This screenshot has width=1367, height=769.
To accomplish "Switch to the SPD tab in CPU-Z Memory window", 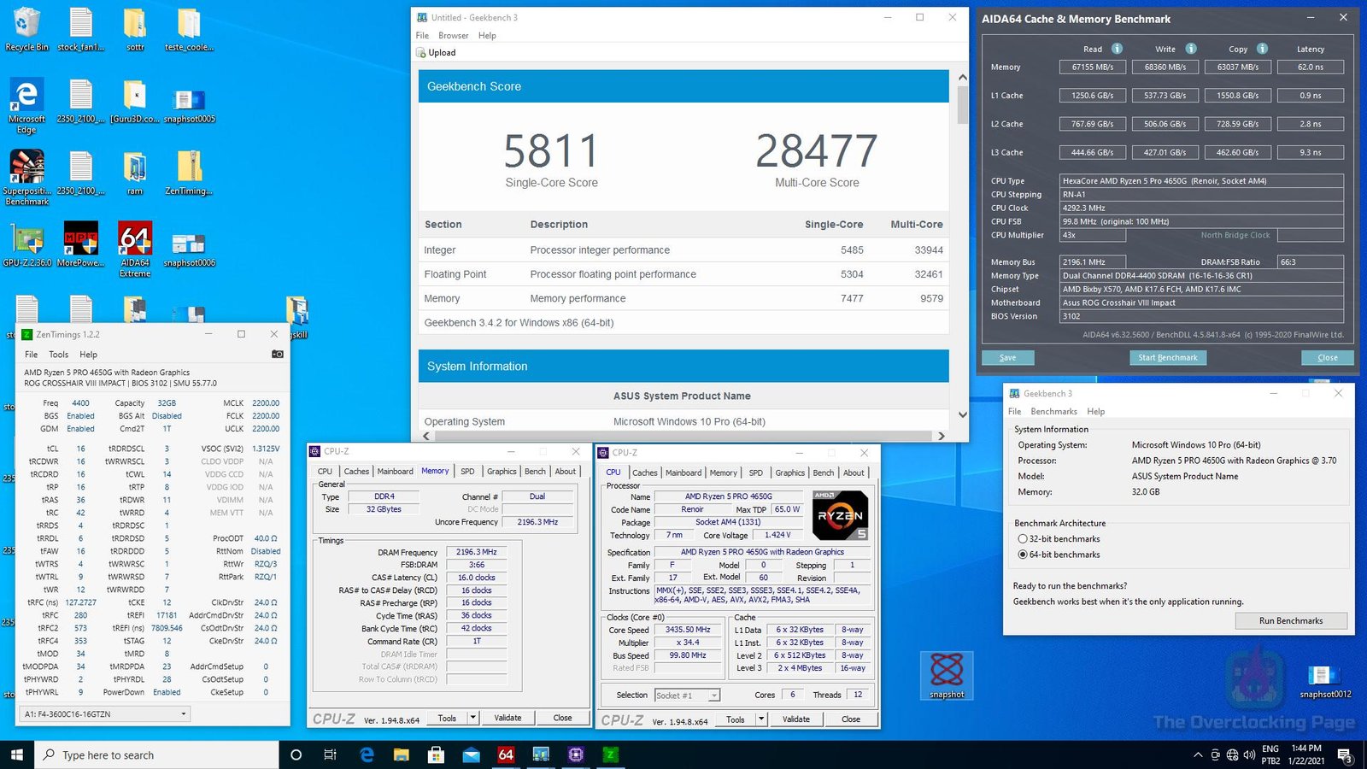I will (467, 471).
